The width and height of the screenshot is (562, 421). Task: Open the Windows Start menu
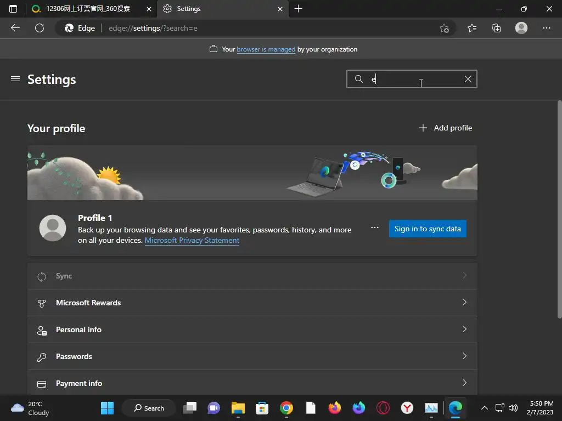[x=107, y=408]
